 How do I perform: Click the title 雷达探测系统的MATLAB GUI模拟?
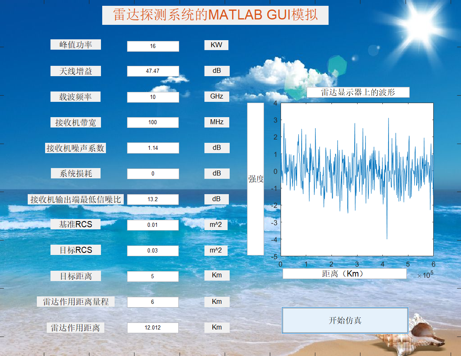point(215,15)
